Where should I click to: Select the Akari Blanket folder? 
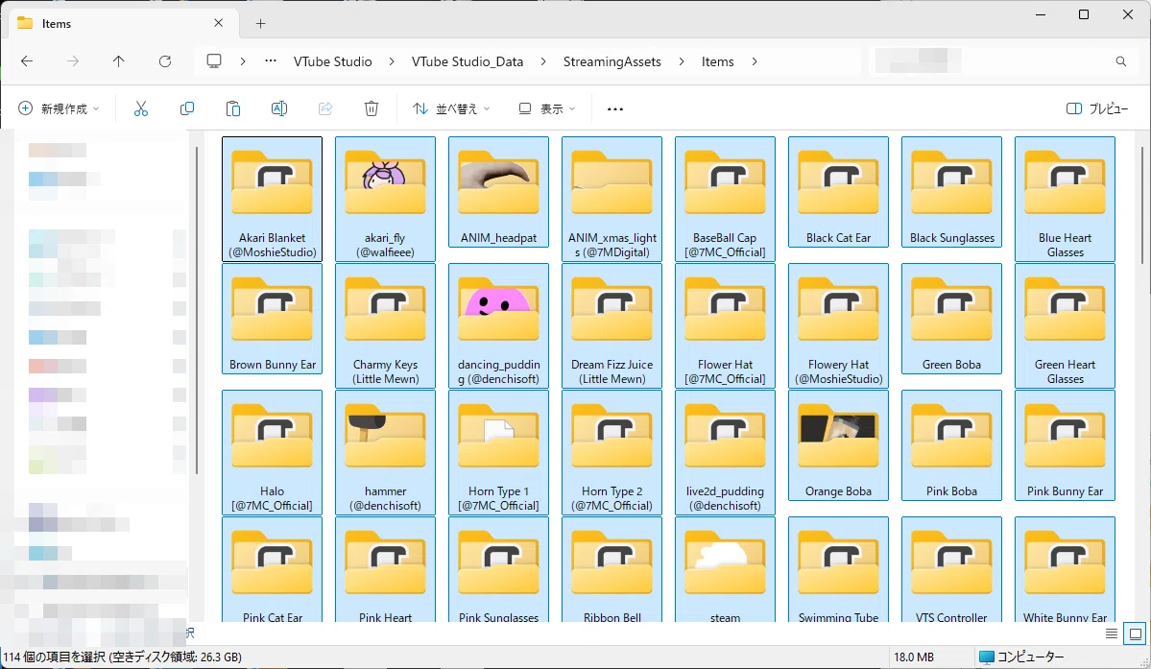pos(273,199)
